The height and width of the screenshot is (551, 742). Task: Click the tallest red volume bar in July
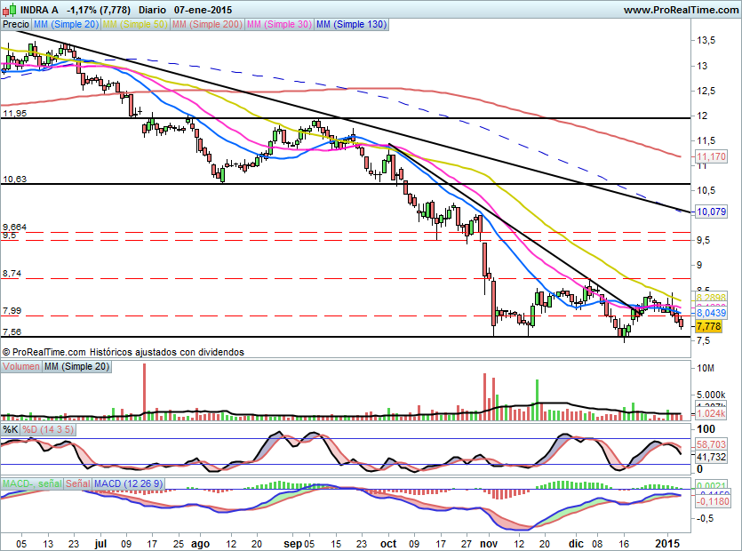[144, 391]
